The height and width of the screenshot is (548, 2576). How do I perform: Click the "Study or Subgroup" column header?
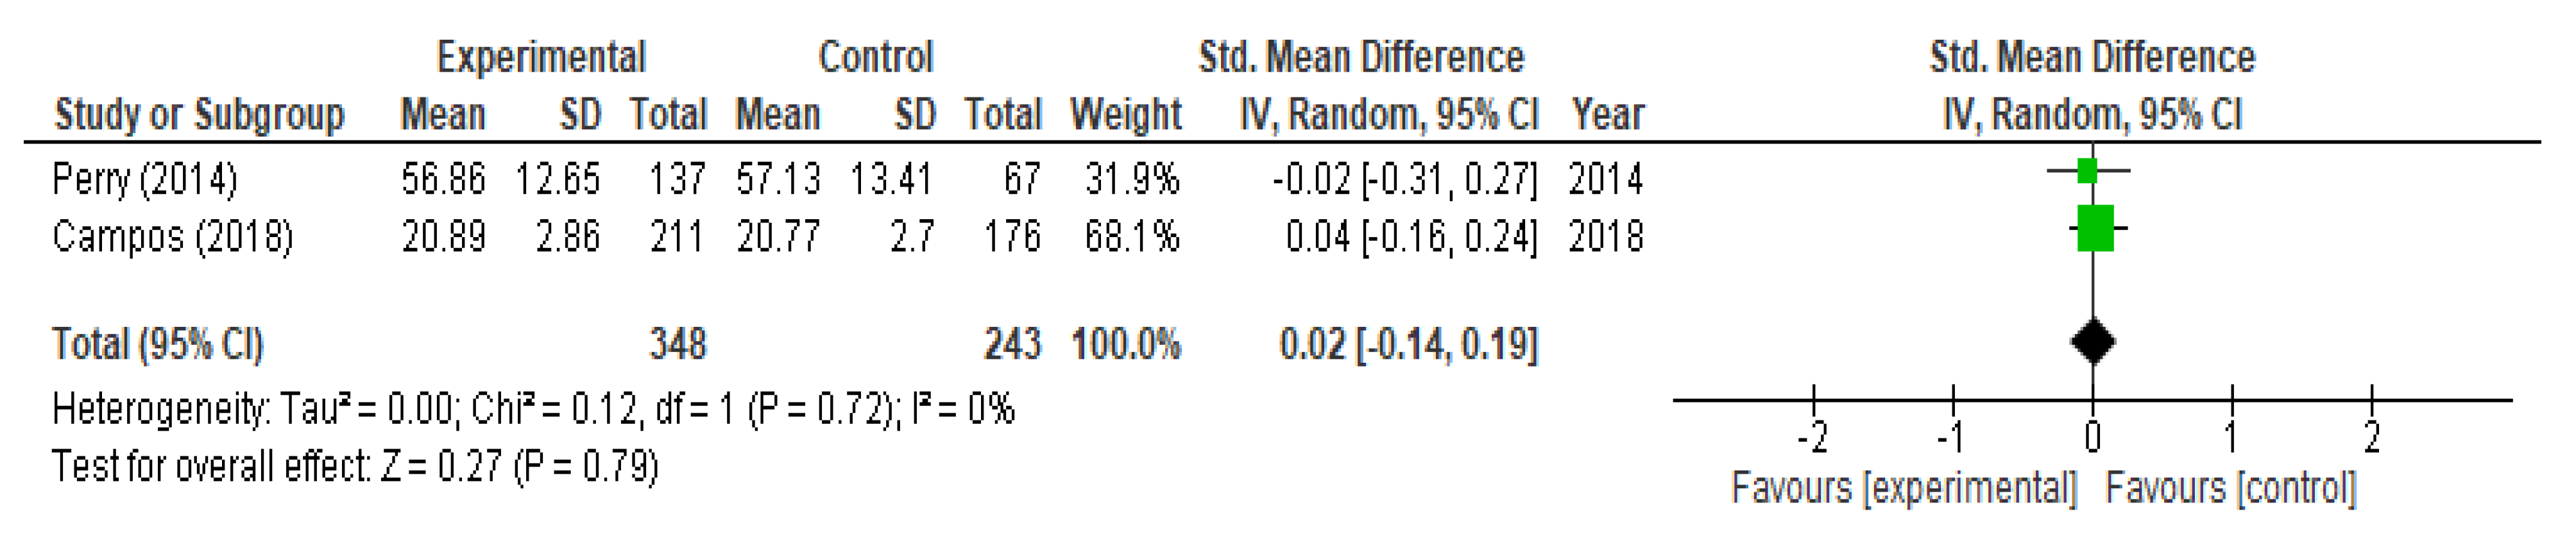point(199,115)
